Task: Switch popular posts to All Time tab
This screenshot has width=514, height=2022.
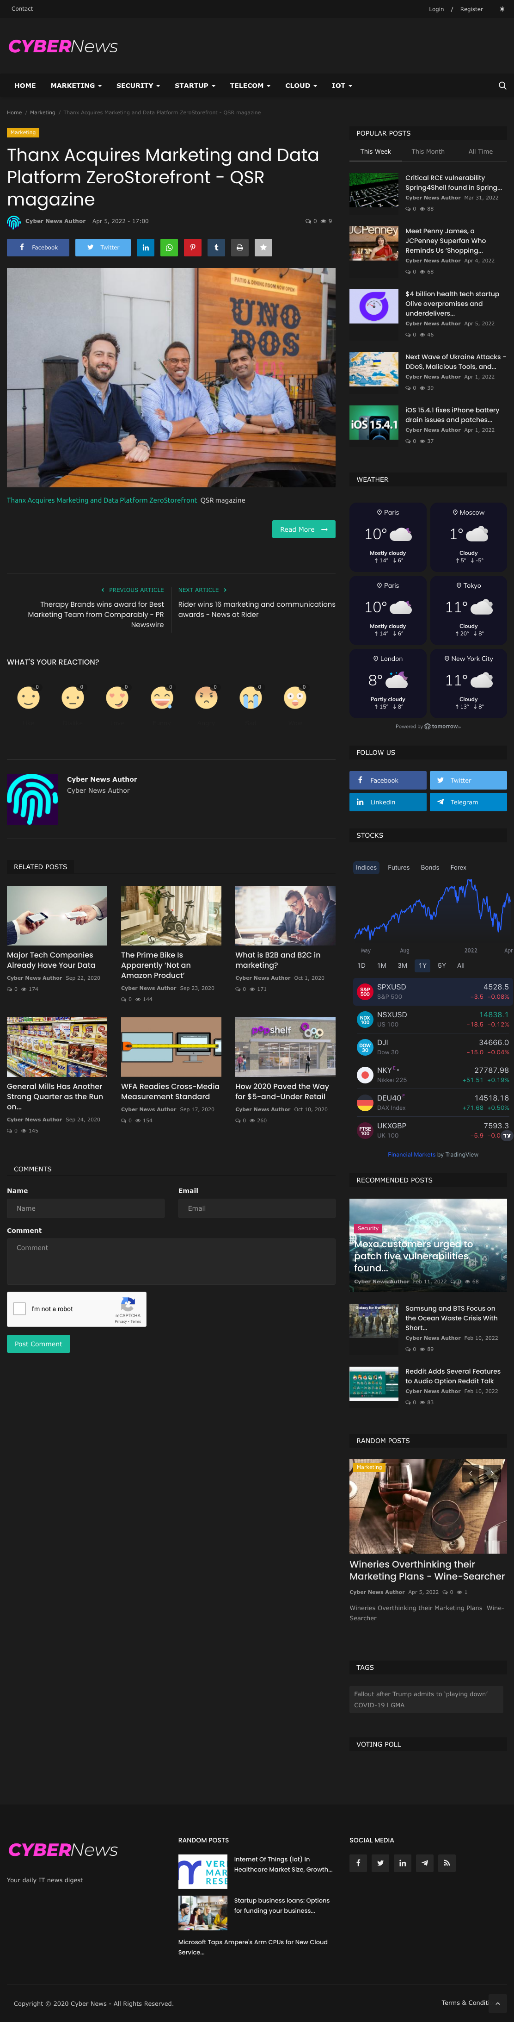Action: click(x=480, y=151)
